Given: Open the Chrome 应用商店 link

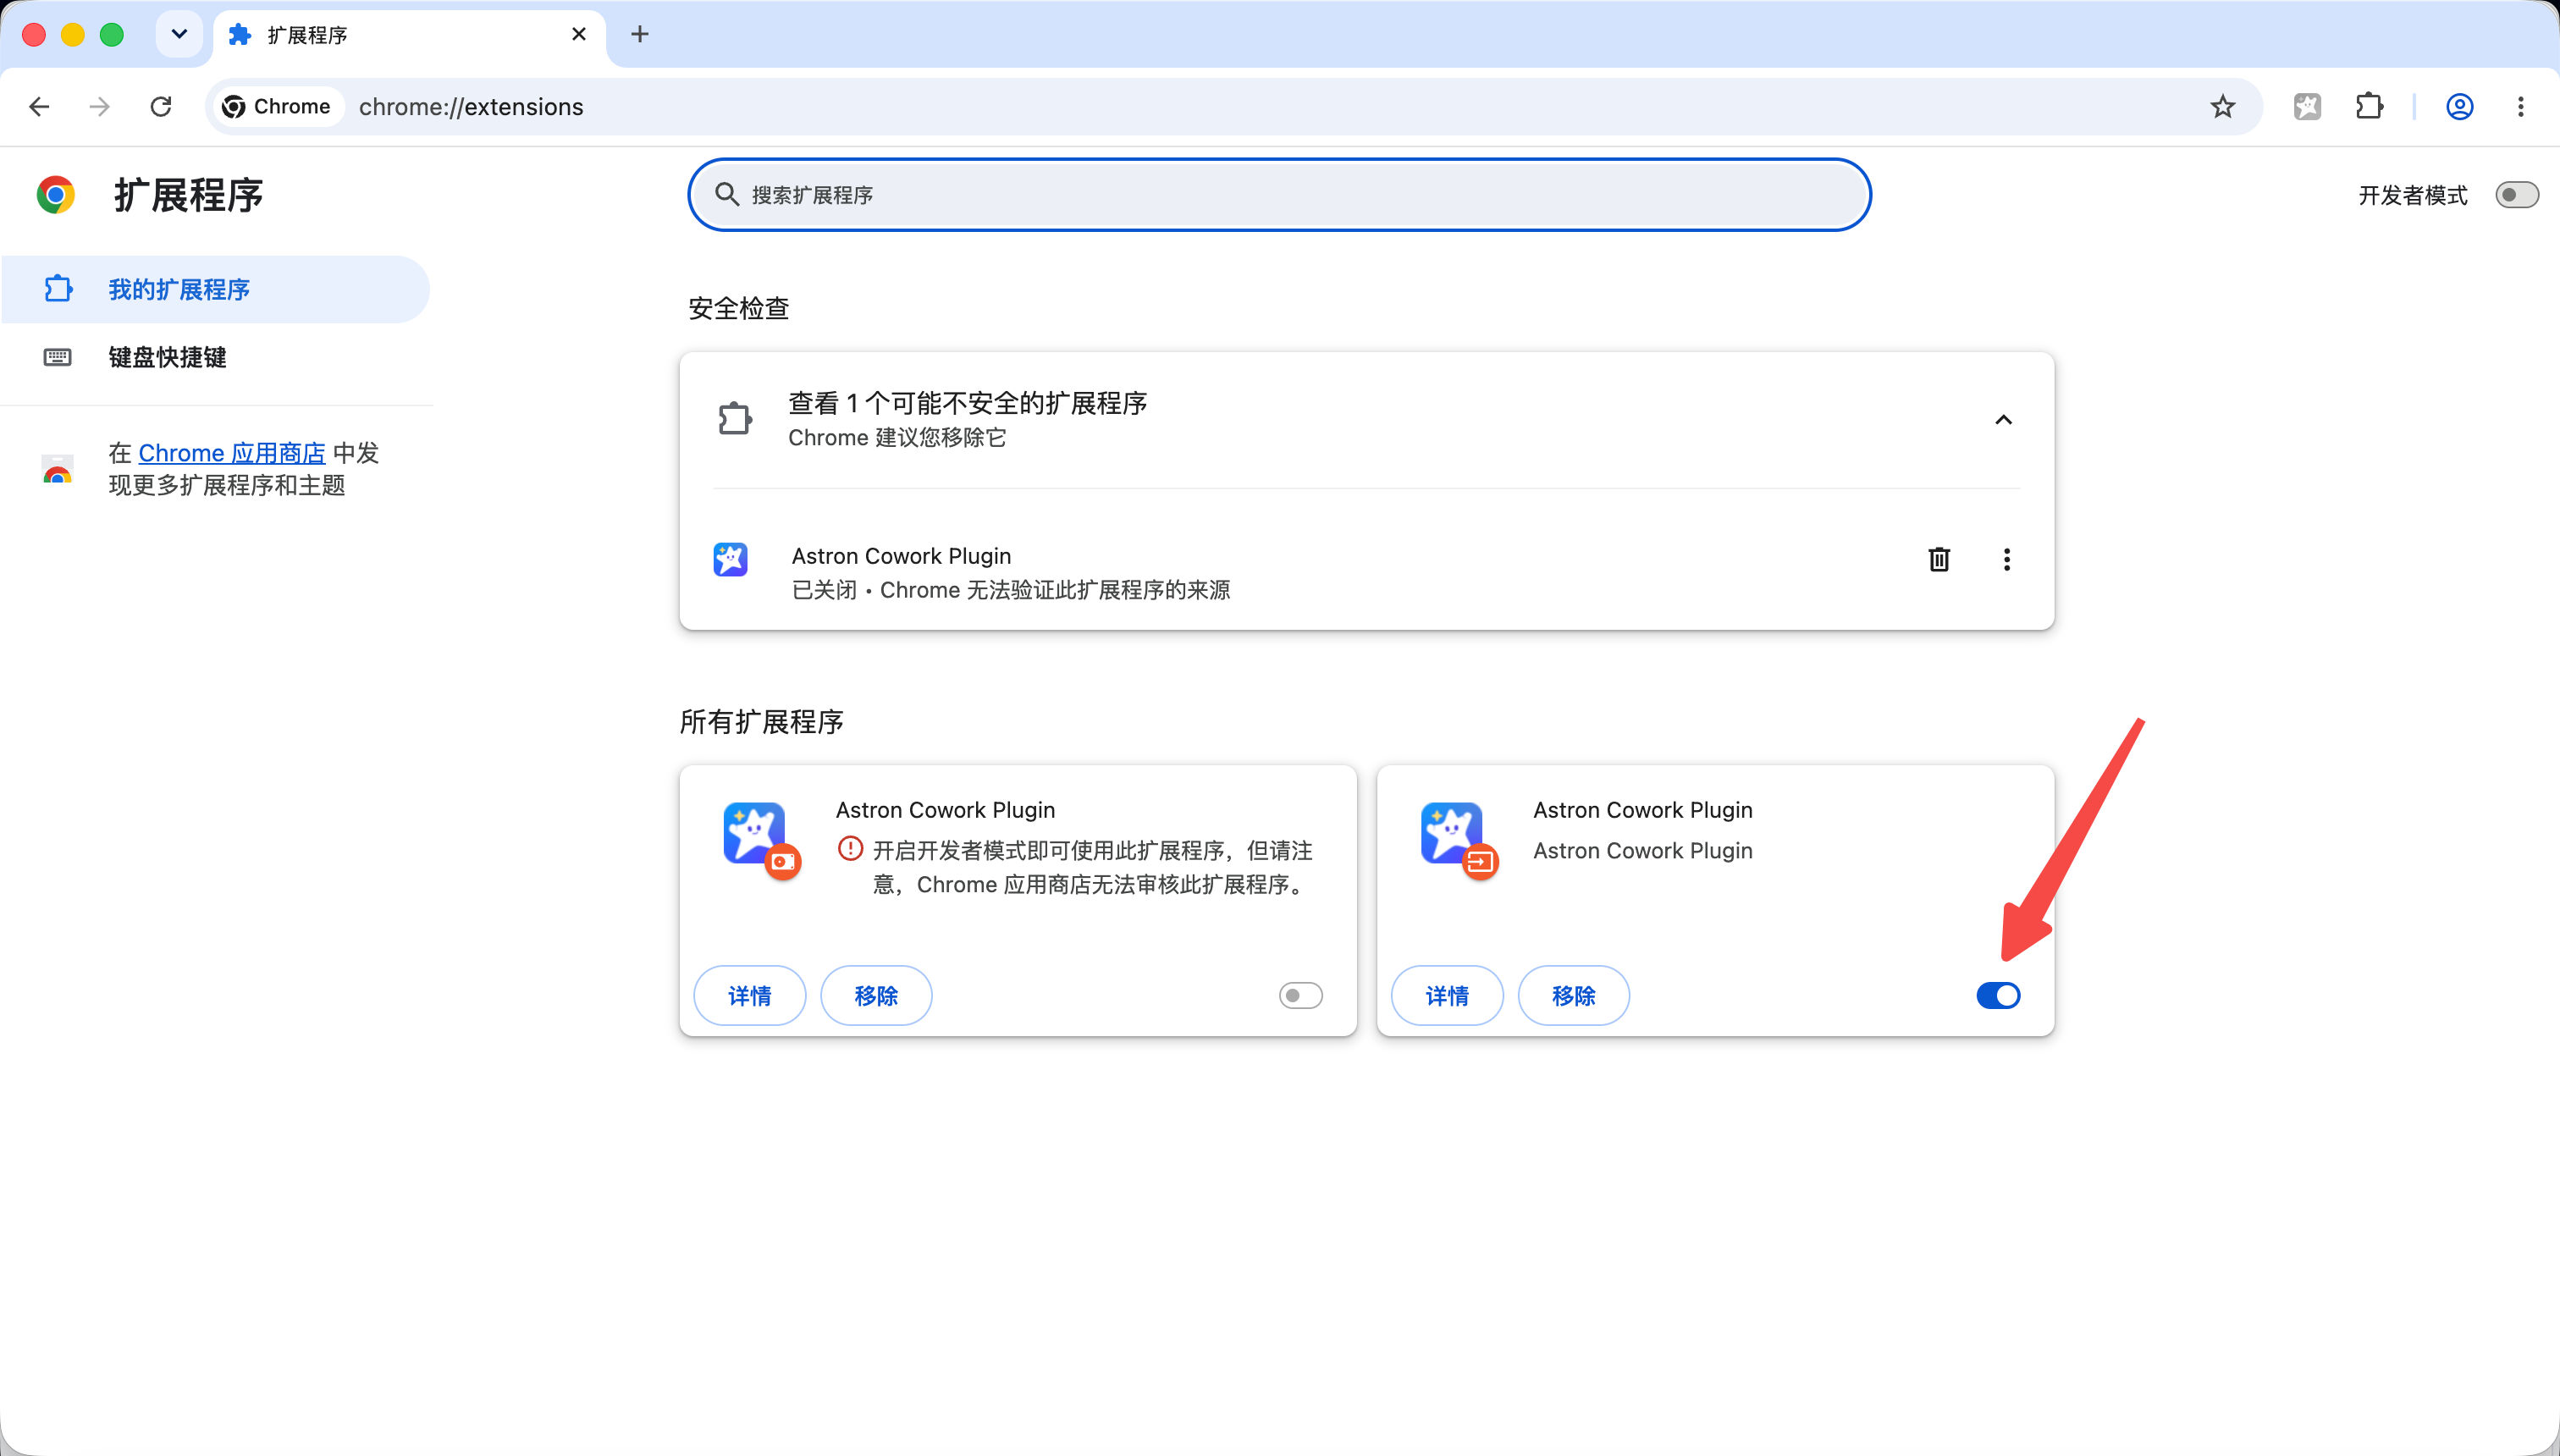Looking at the screenshot, I should coord(232,453).
